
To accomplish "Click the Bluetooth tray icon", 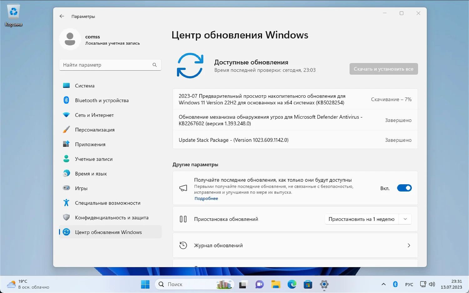I will coord(395,284).
